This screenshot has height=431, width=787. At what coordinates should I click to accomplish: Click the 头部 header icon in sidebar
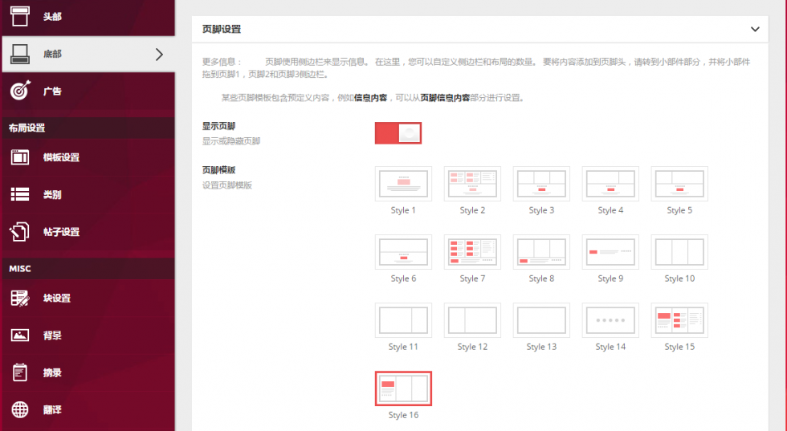pyautogui.click(x=20, y=16)
